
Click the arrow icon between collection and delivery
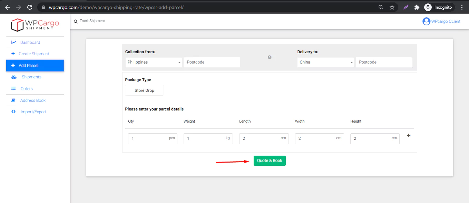(x=270, y=57)
